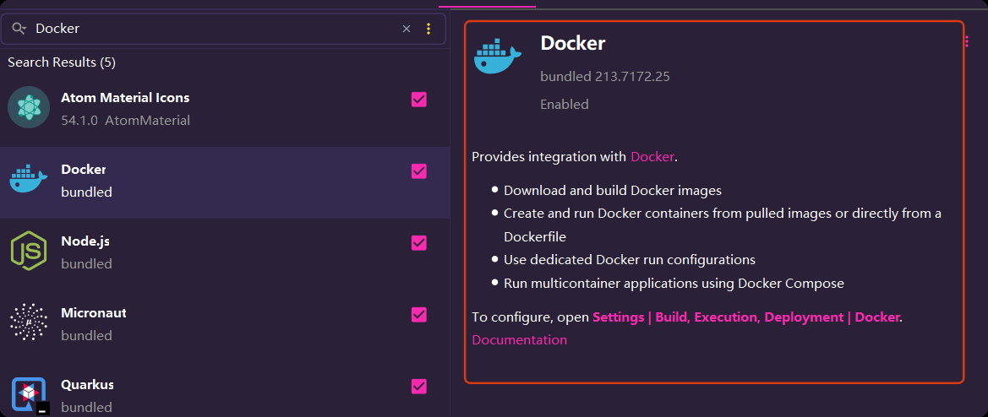Image resolution: width=988 pixels, height=417 pixels.
Task: Click the Atom Material Icons logo
Action: click(x=29, y=107)
